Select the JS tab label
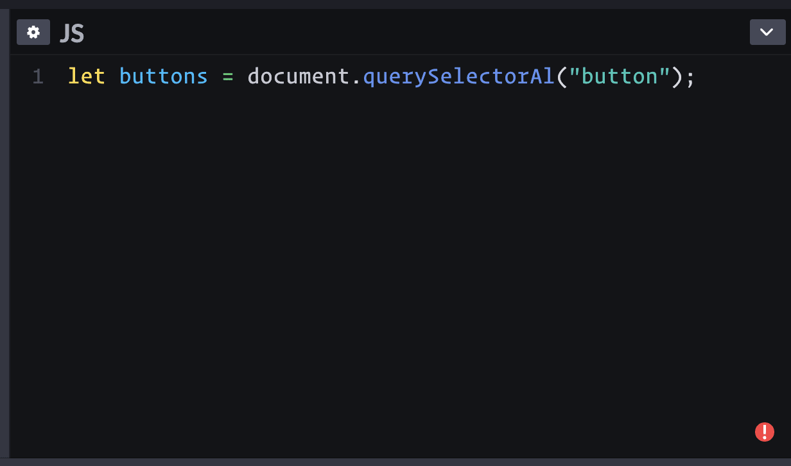This screenshot has width=791, height=466. (72, 33)
